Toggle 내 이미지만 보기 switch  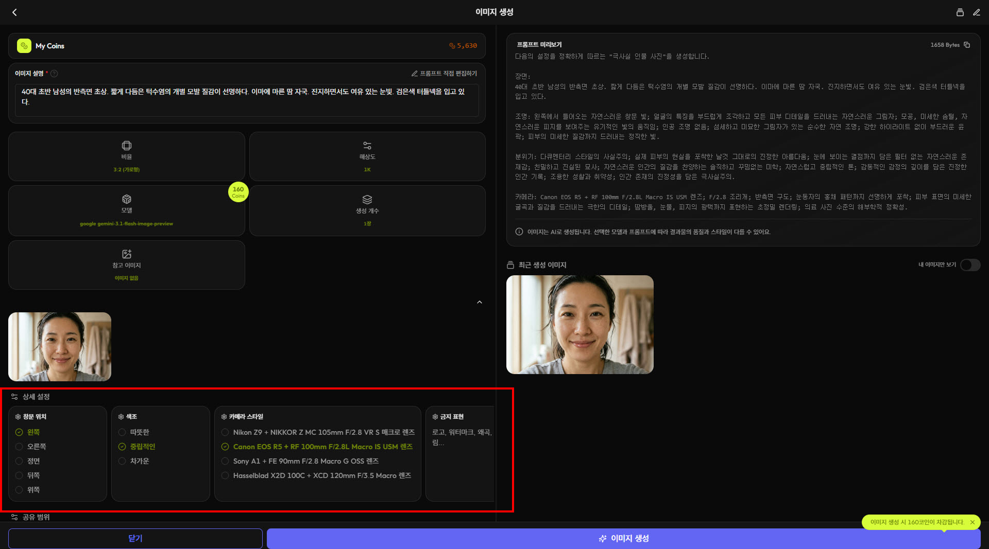(969, 265)
